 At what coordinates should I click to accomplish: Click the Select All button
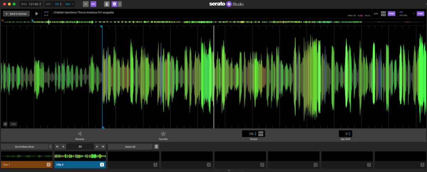pos(130,147)
